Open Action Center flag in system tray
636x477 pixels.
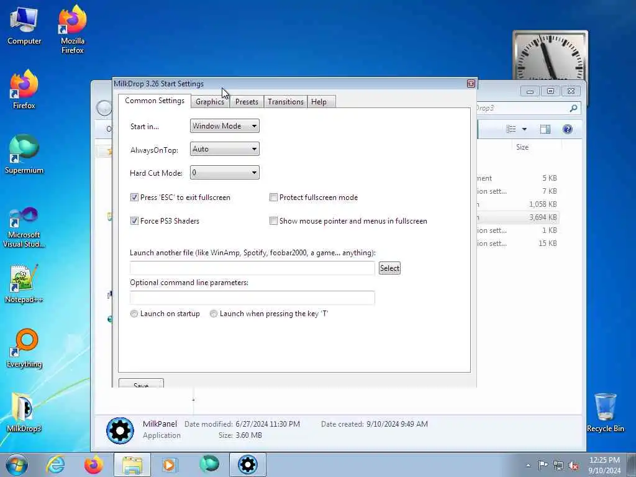pyautogui.click(x=543, y=465)
